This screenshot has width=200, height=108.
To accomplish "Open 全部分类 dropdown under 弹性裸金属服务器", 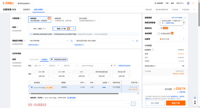I will coord(101,76).
